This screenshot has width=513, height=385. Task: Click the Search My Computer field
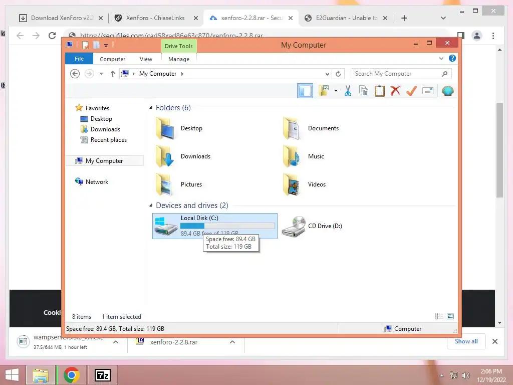click(x=401, y=74)
